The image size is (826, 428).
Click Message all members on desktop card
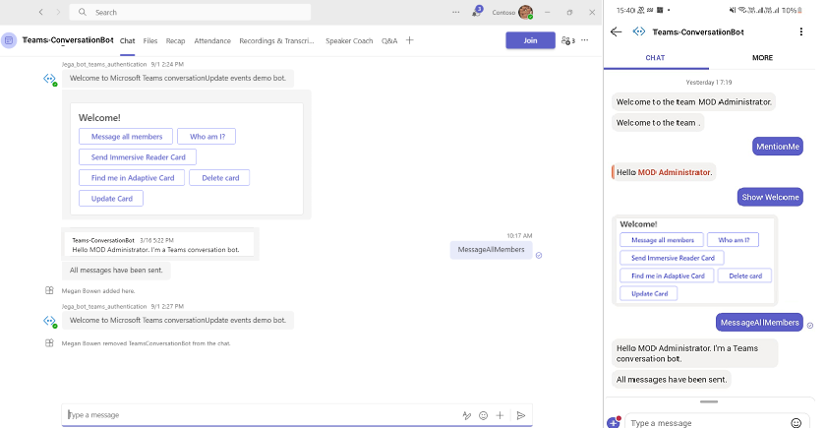[126, 137]
